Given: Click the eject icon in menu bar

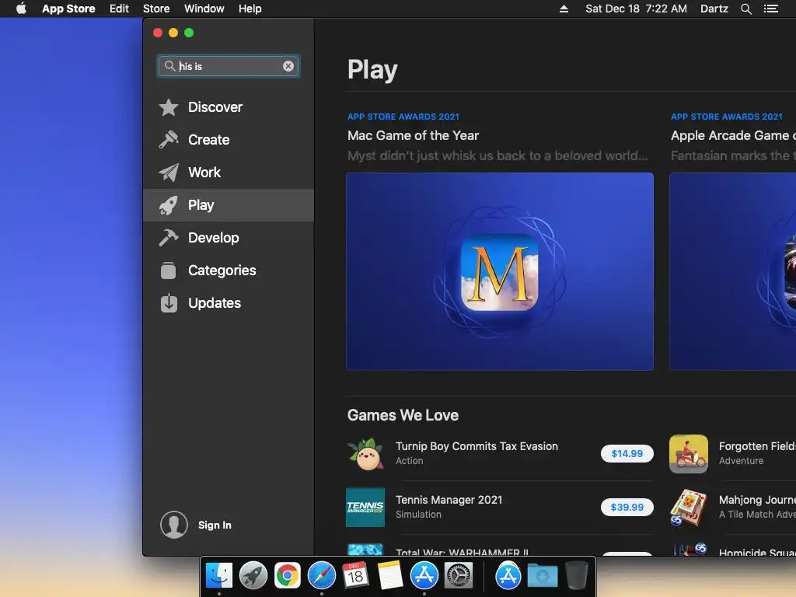Looking at the screenshot, I should [x=564, y=9].
